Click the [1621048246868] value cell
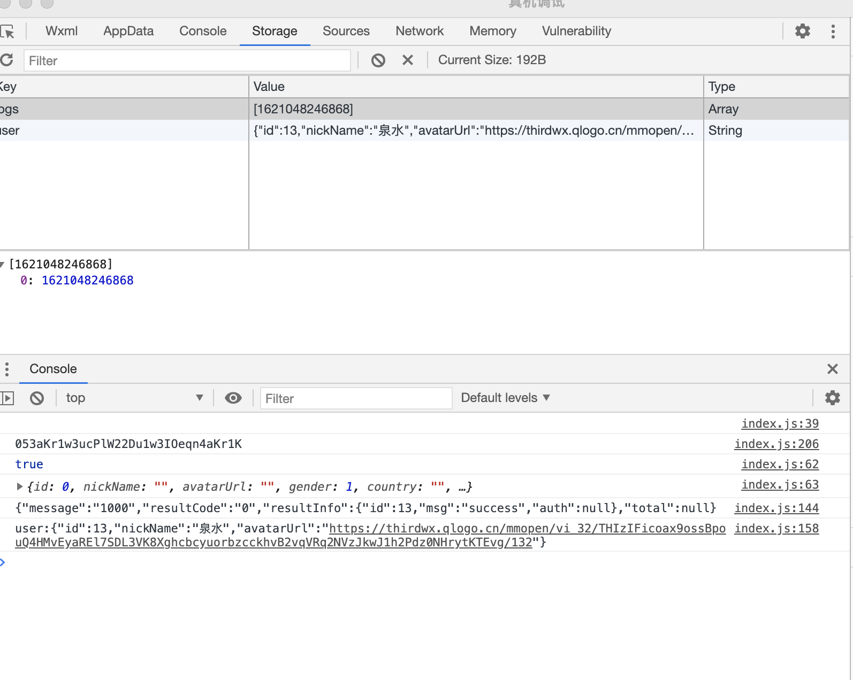Image resolution: width=853 pixels, height=680 pixels. coord(476,109)
